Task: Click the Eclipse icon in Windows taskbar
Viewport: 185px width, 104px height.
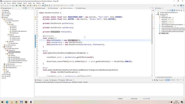Action: pos(31,102)
